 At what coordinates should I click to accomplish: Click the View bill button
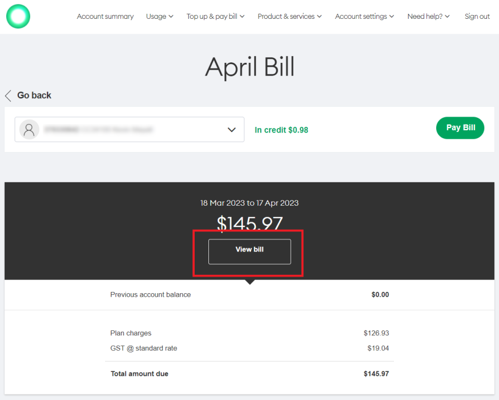tap(249, 251)
